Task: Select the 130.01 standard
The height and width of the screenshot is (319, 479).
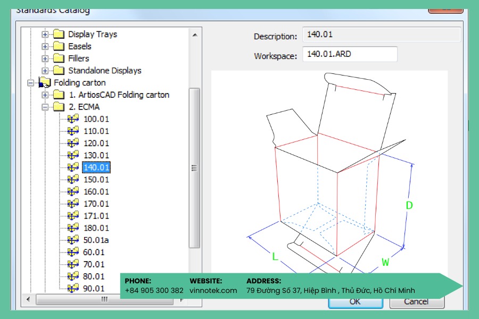Action: (x=96, y=155)
